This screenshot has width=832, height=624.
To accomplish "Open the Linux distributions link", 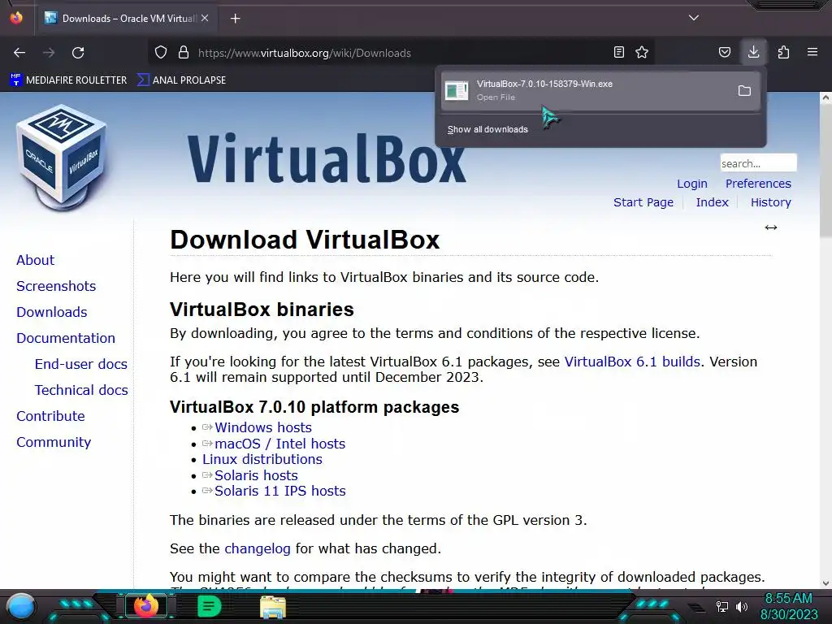I will point(262,460).
